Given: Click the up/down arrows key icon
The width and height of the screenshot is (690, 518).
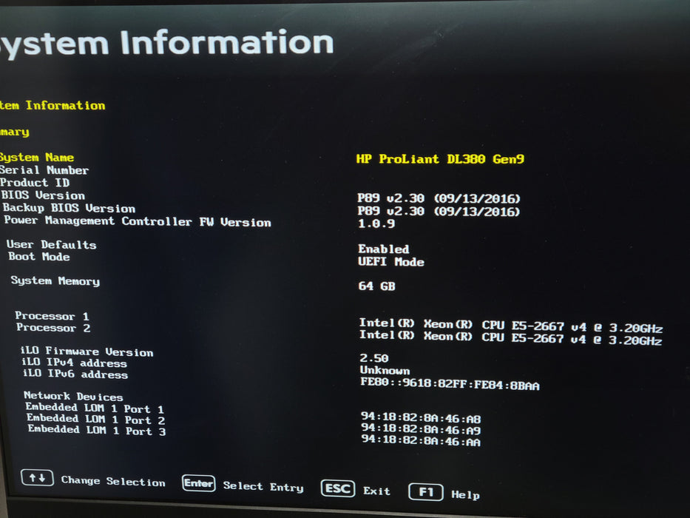Looking at the screenshot, I should pyautogui.click(x=38, y=478).
